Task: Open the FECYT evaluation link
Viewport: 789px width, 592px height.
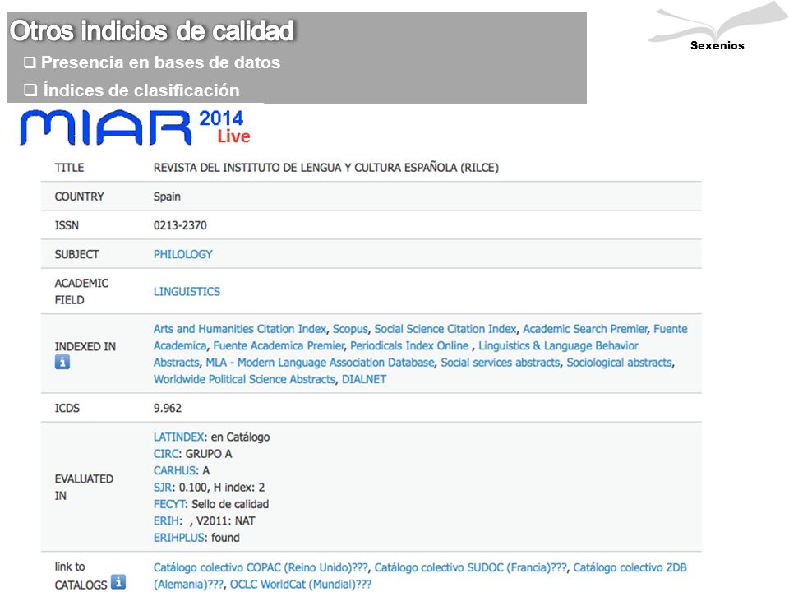Action: pos(170,504)
